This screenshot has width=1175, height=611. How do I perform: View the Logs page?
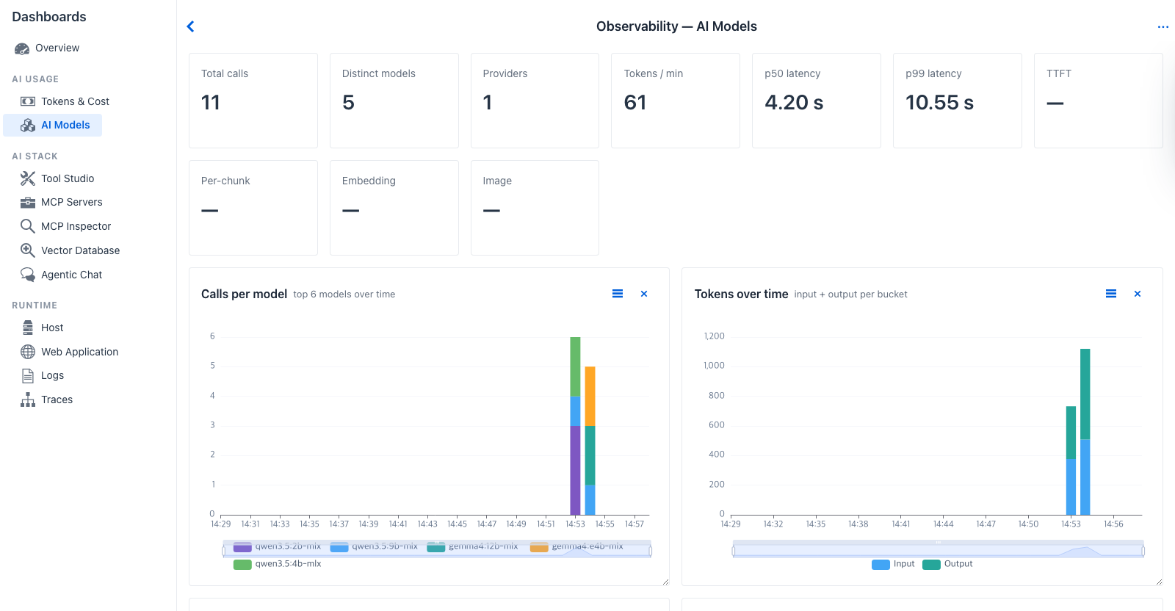(x=52, y=376)
